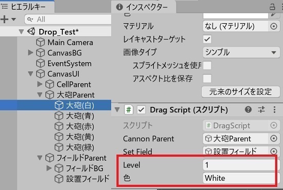Open the create dropdown arrow beside plus
283x190 pixels.
14,19
